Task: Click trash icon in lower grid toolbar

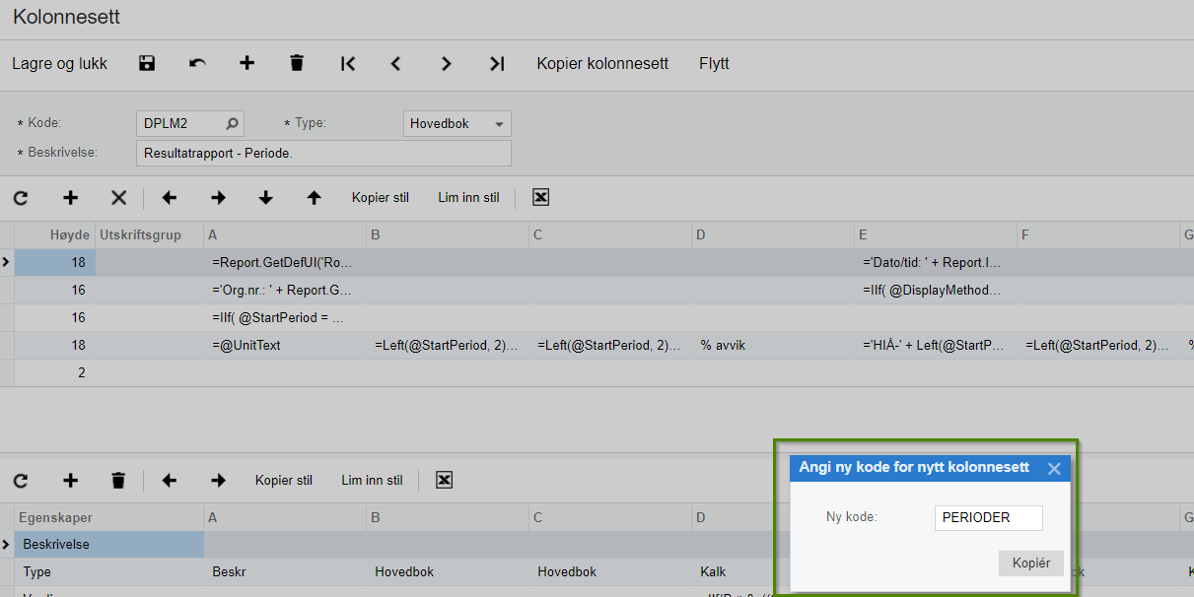Action: tap(118, 480)
